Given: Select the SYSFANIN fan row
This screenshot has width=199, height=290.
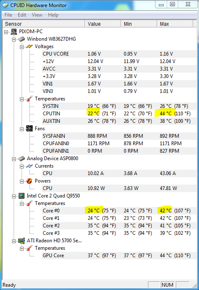Looking at the screenshot, I should pos(119,136).
